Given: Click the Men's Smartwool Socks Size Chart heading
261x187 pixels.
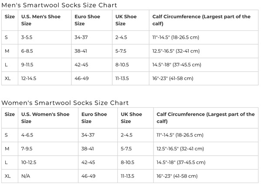Looking at the screenshot, I should coord(59,5).
